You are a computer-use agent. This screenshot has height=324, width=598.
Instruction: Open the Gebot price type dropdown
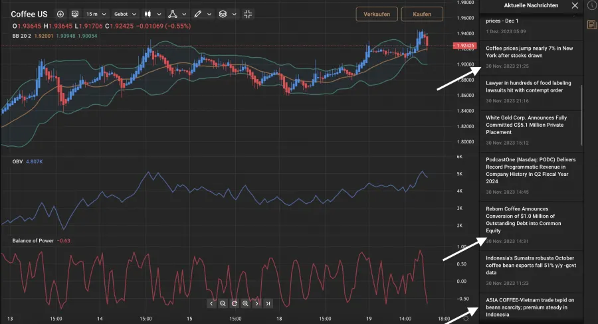[125, 14]
